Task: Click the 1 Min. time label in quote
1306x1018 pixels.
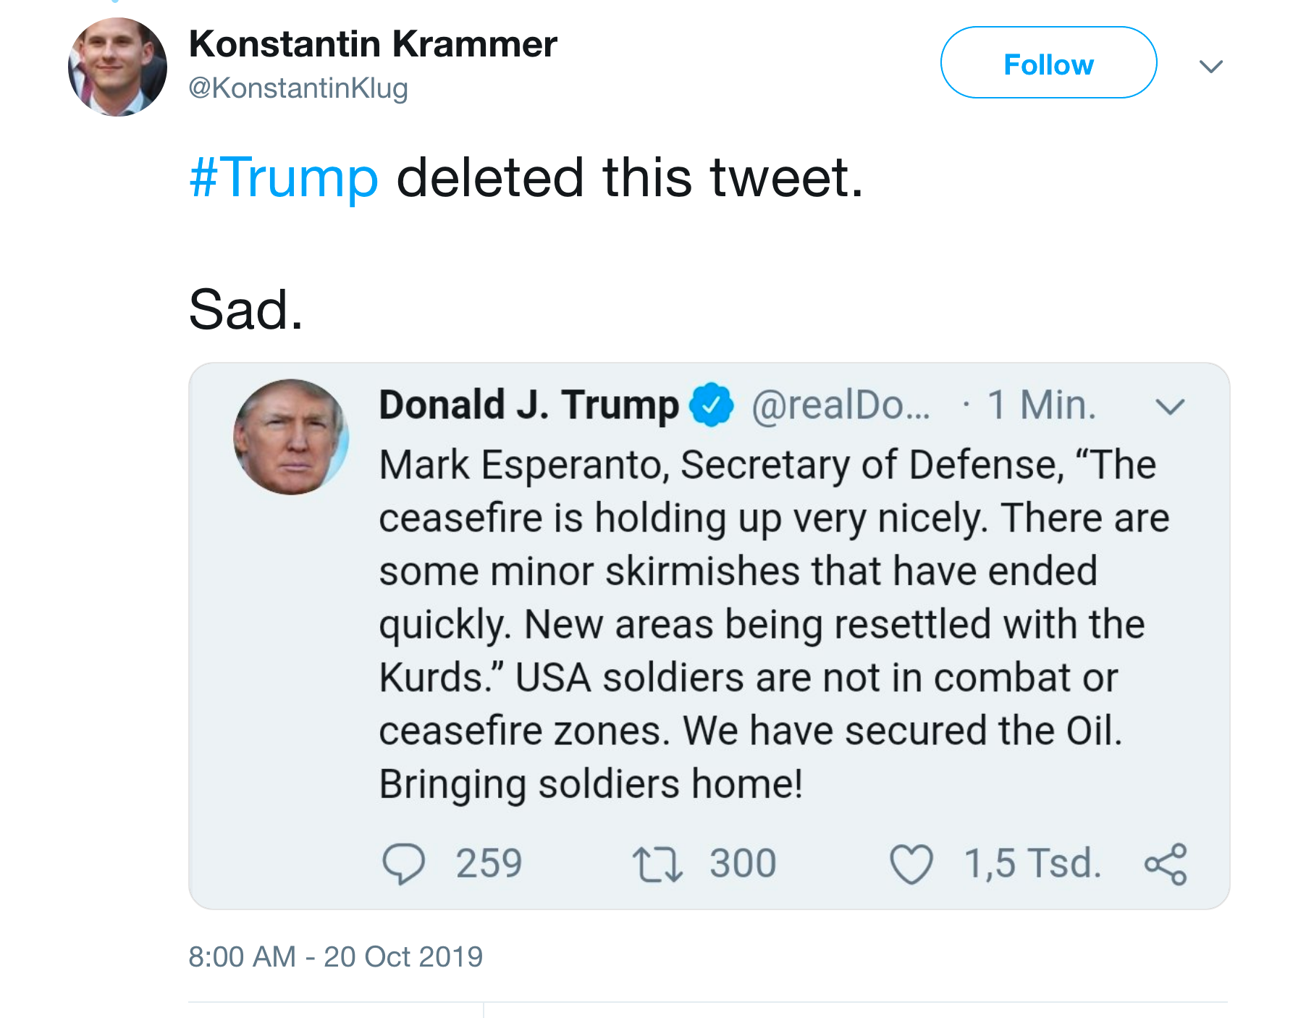Action: (x=1042, y=405)
